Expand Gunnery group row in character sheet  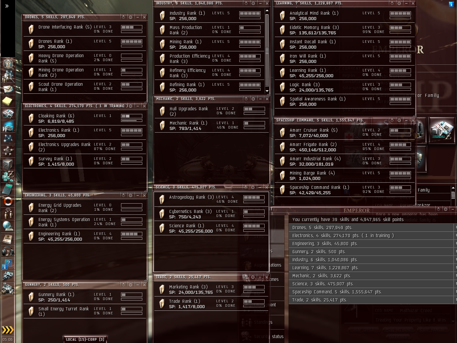pyautogui.click(x=373, y=252)
